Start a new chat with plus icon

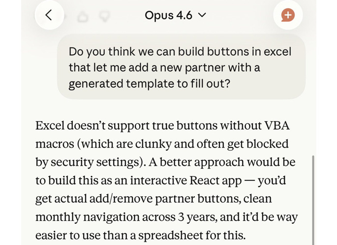coord(288,15)
